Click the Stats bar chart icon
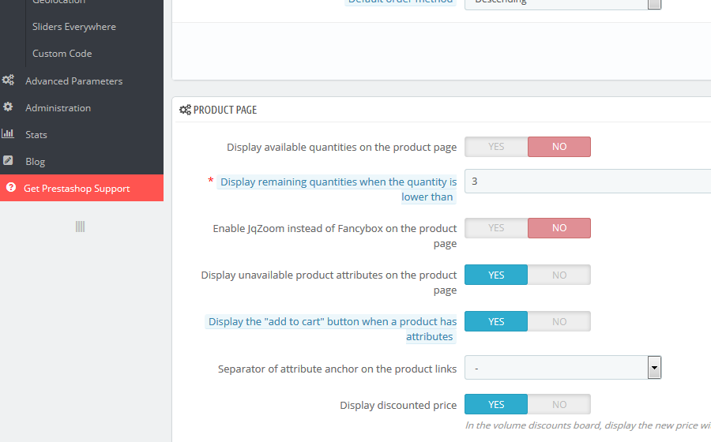Screen dimensions: 711x442 point(8,134)
